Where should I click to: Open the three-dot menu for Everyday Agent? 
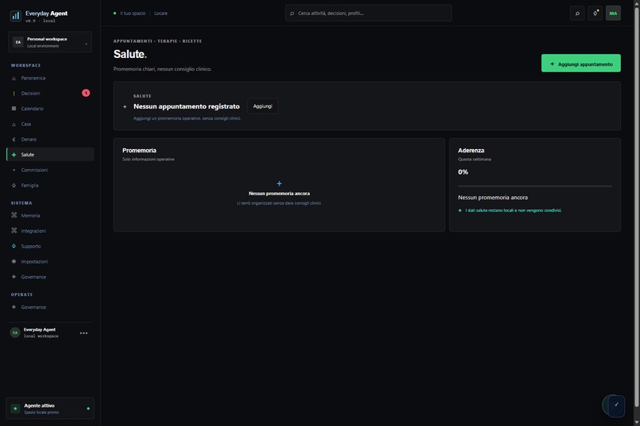point(83,333)
